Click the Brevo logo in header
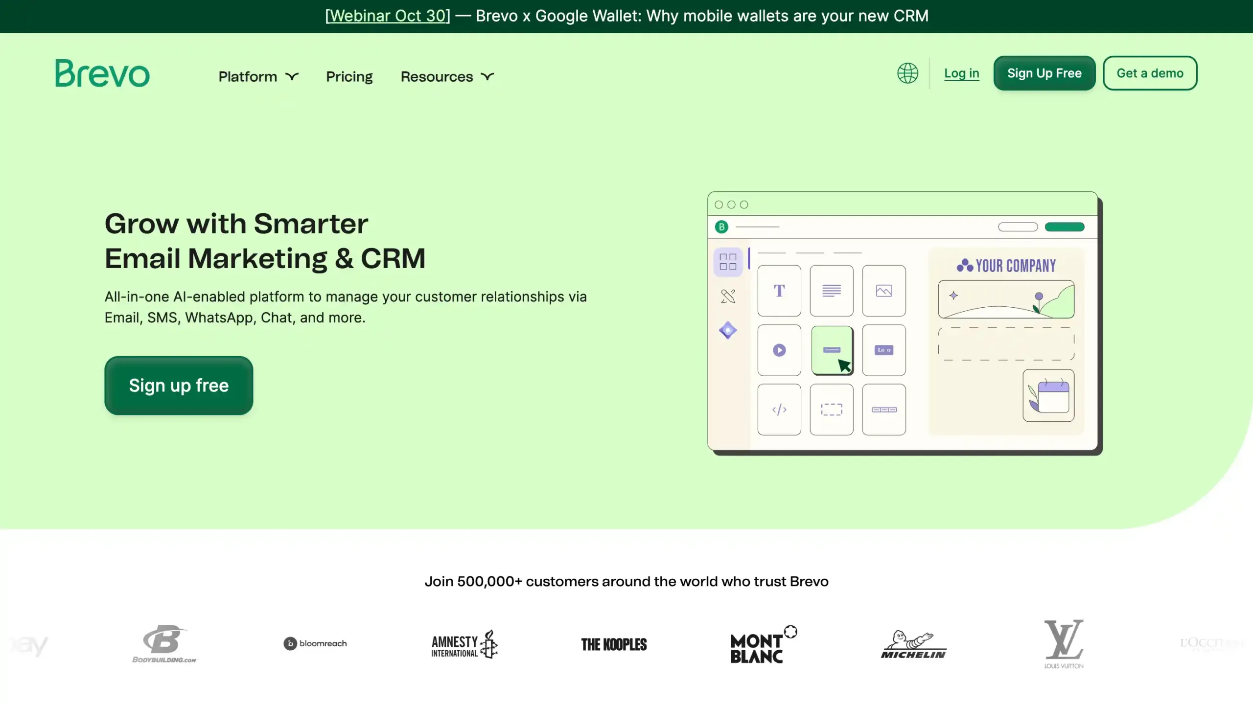 102,73
